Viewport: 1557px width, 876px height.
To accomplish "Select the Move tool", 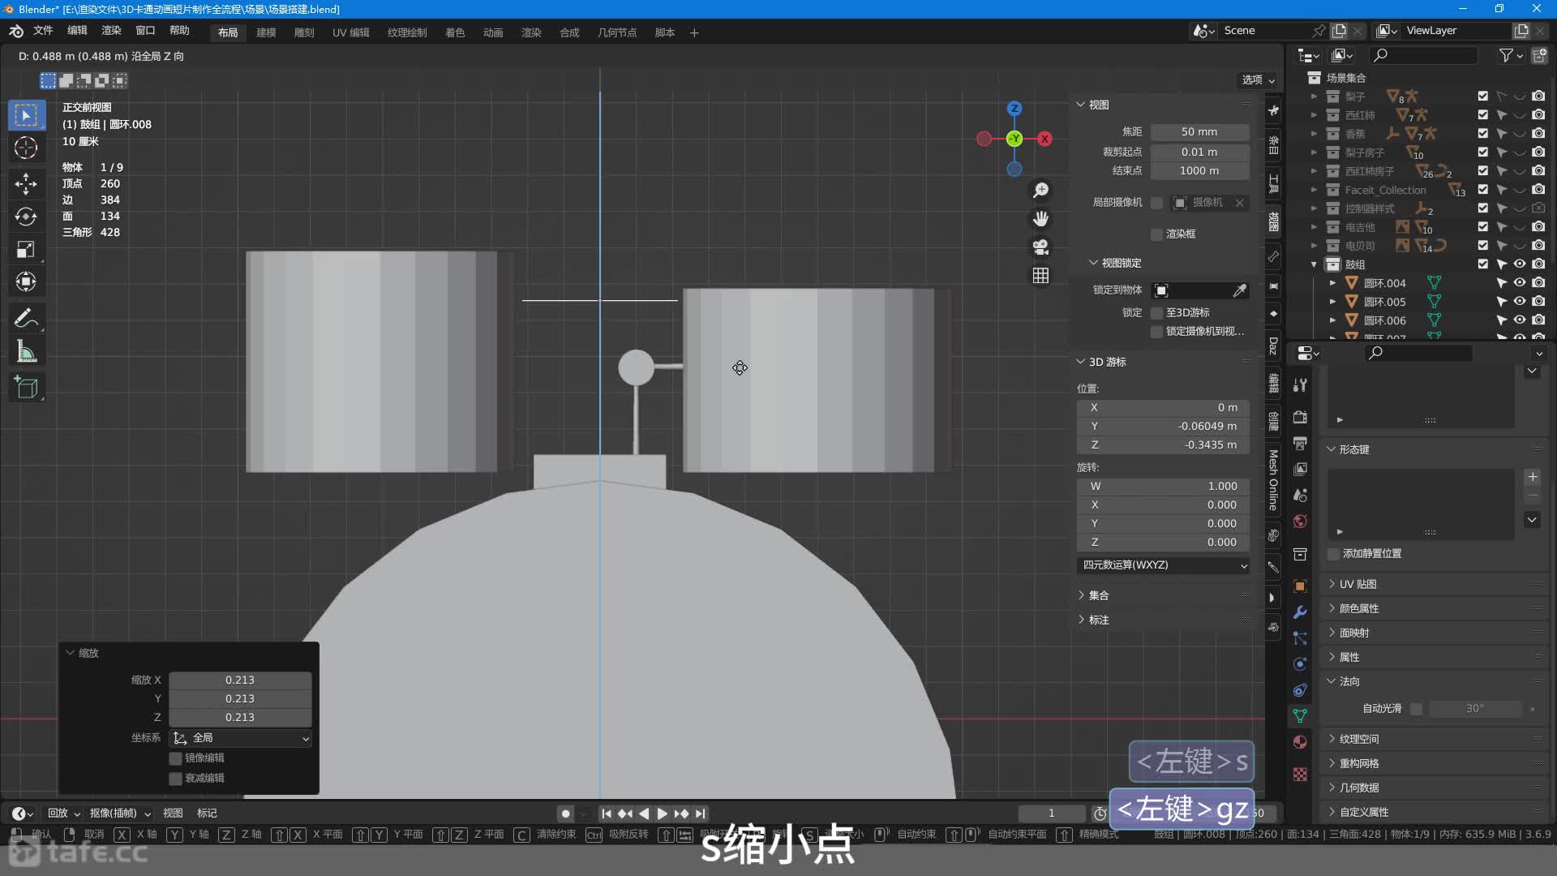I will [x=26, y=183].
